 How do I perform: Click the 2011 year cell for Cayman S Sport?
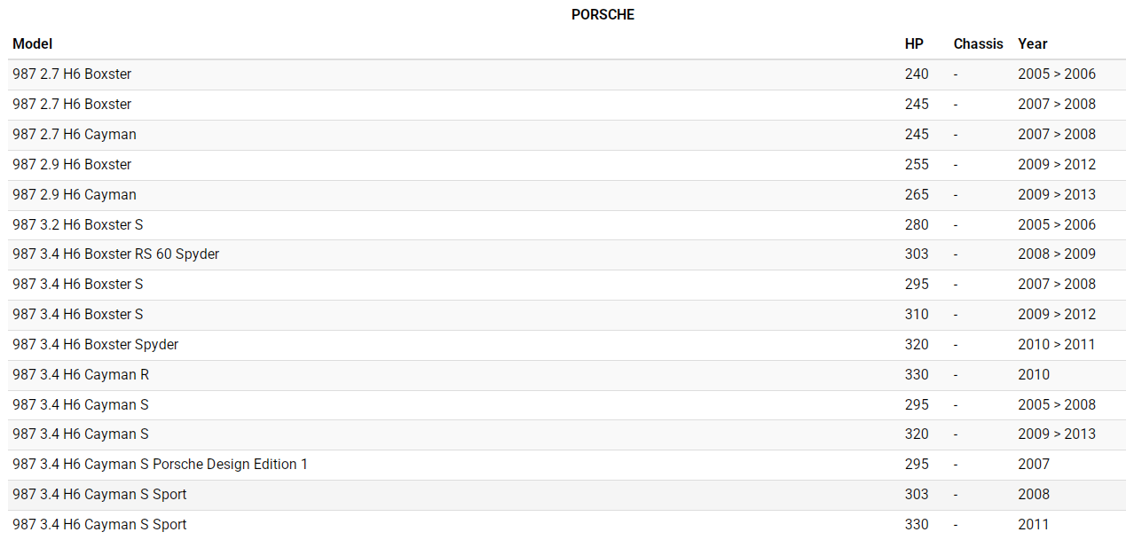coord(1034,525)
